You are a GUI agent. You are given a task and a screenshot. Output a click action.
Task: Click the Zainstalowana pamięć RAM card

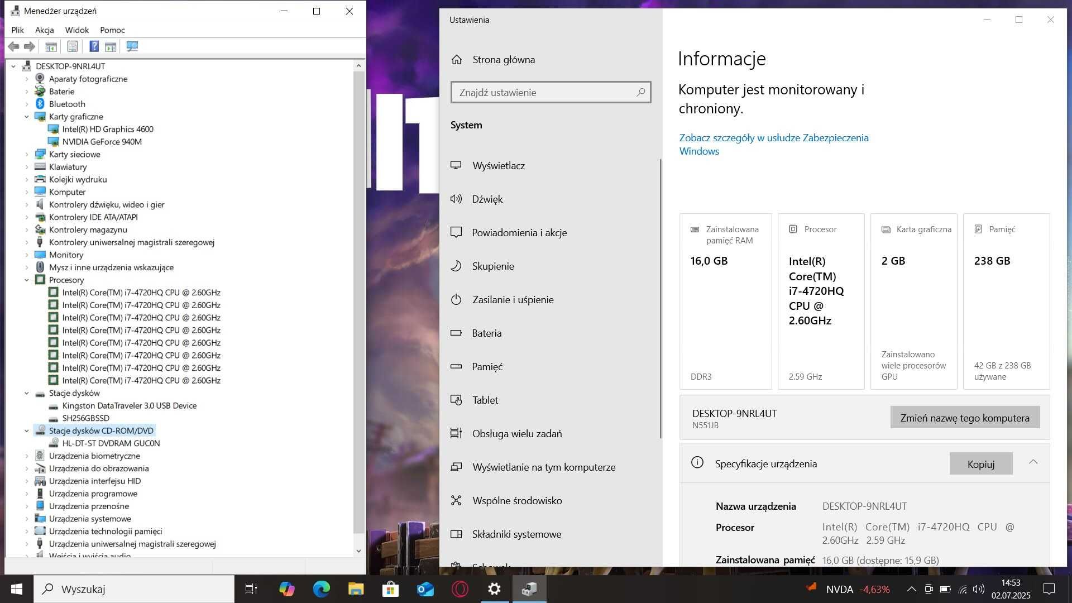(x=725, y=301)
